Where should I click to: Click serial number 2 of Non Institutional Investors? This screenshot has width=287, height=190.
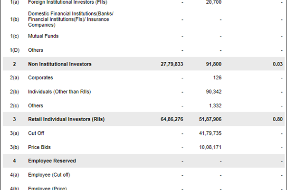click(x=14, y=64)
